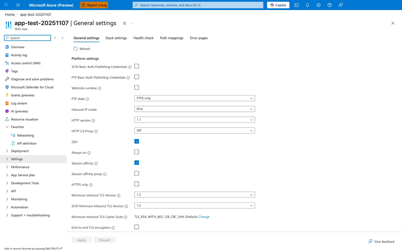Show info for SCM Basic Auth Publishing Credentials
402x251 pixels.
pyautogui.click(x=130, y=67)
